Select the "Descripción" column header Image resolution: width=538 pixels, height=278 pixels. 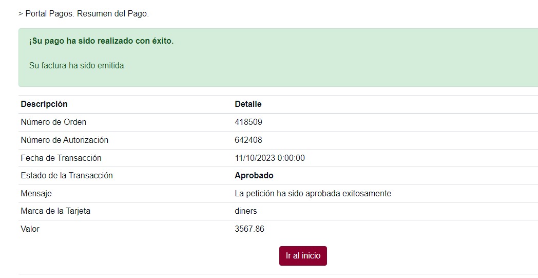44,104
